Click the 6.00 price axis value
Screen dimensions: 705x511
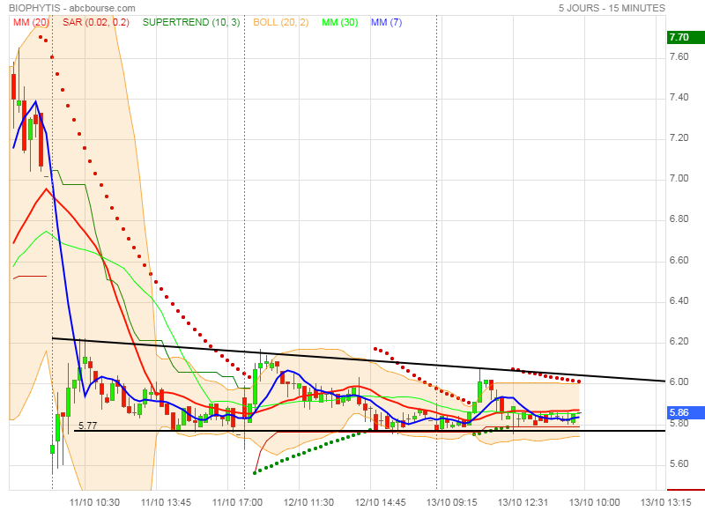[679, 381]
